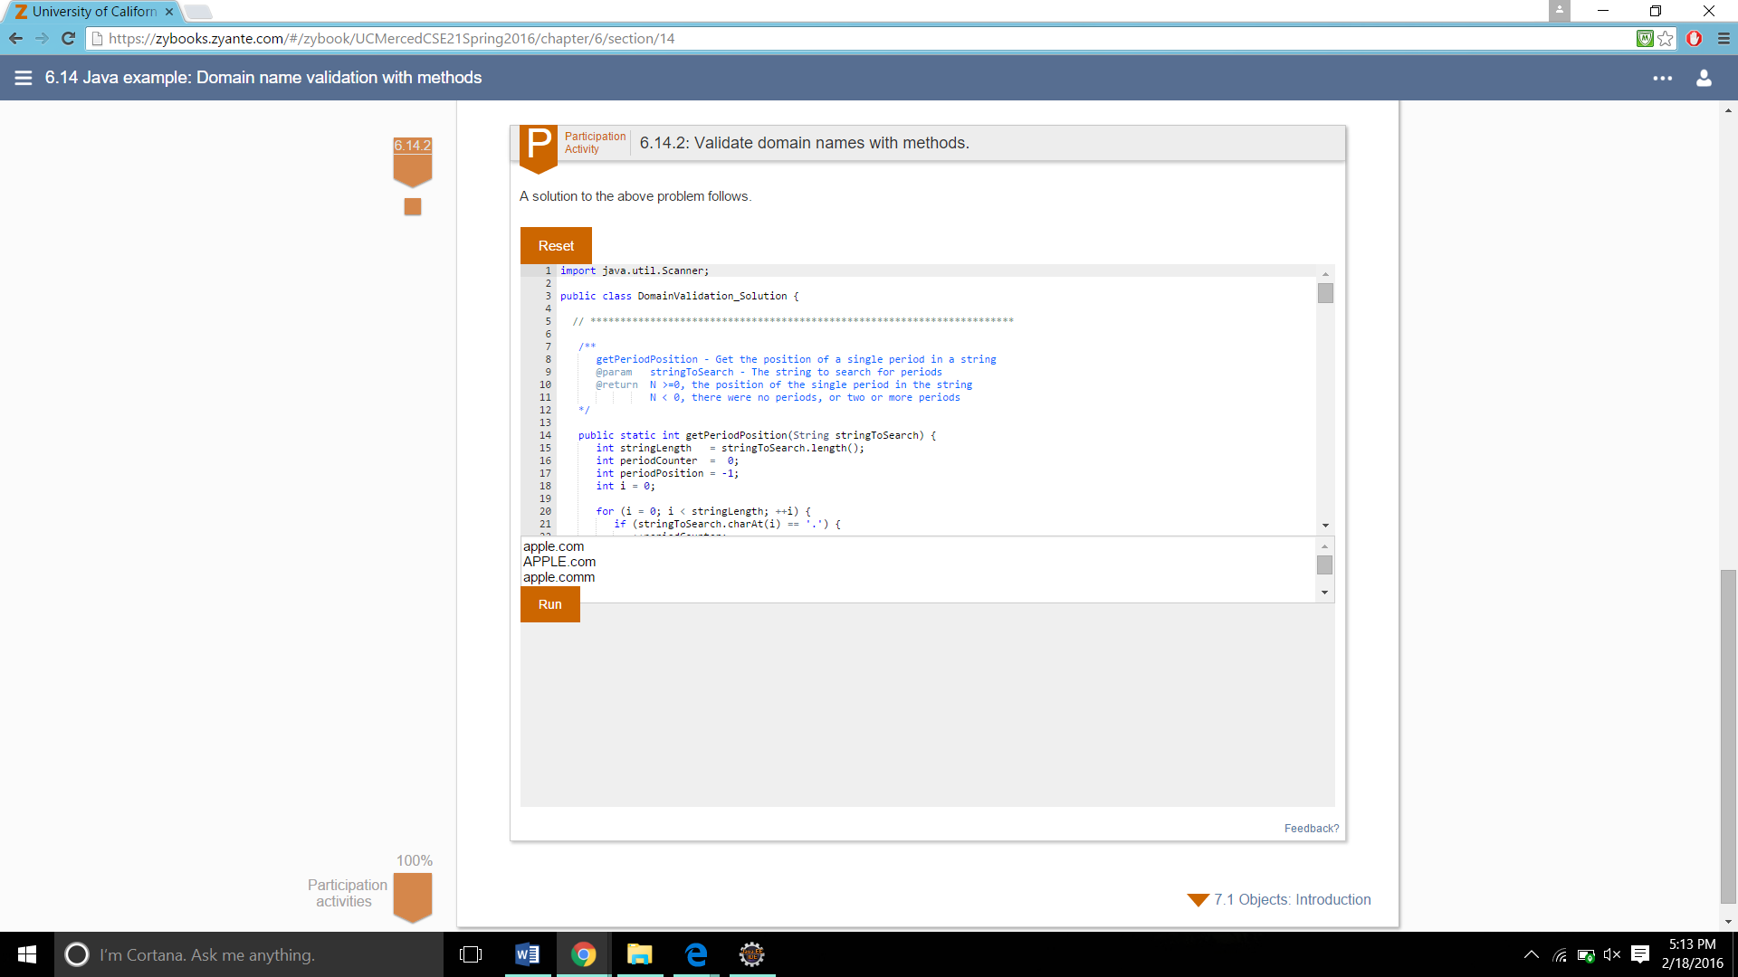This screenshot has width=1738, height=977.
Task: Open the zyBooks user profile icon
Action: point(1705,78)
